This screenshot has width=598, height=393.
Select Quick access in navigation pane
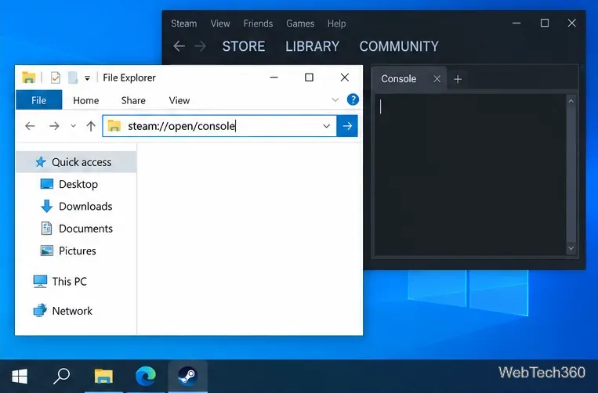pos(76,162)
